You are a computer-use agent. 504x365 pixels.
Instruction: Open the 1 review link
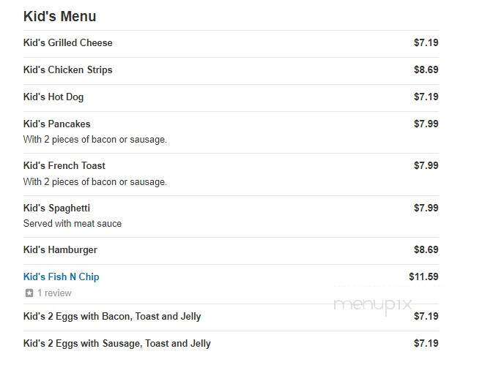(54, 293)
